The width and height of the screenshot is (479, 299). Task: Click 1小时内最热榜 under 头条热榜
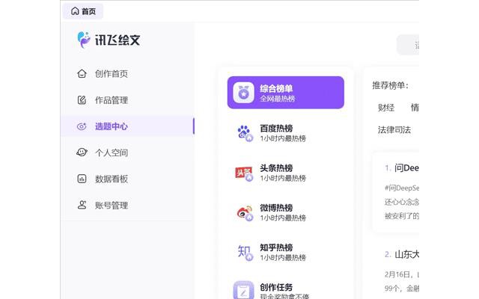pyautogui.click(x=283, y=178)
